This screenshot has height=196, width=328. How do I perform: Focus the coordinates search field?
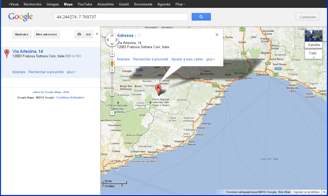pos(121,17)
